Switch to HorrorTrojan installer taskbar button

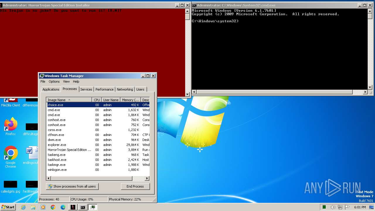coord(73,207)
